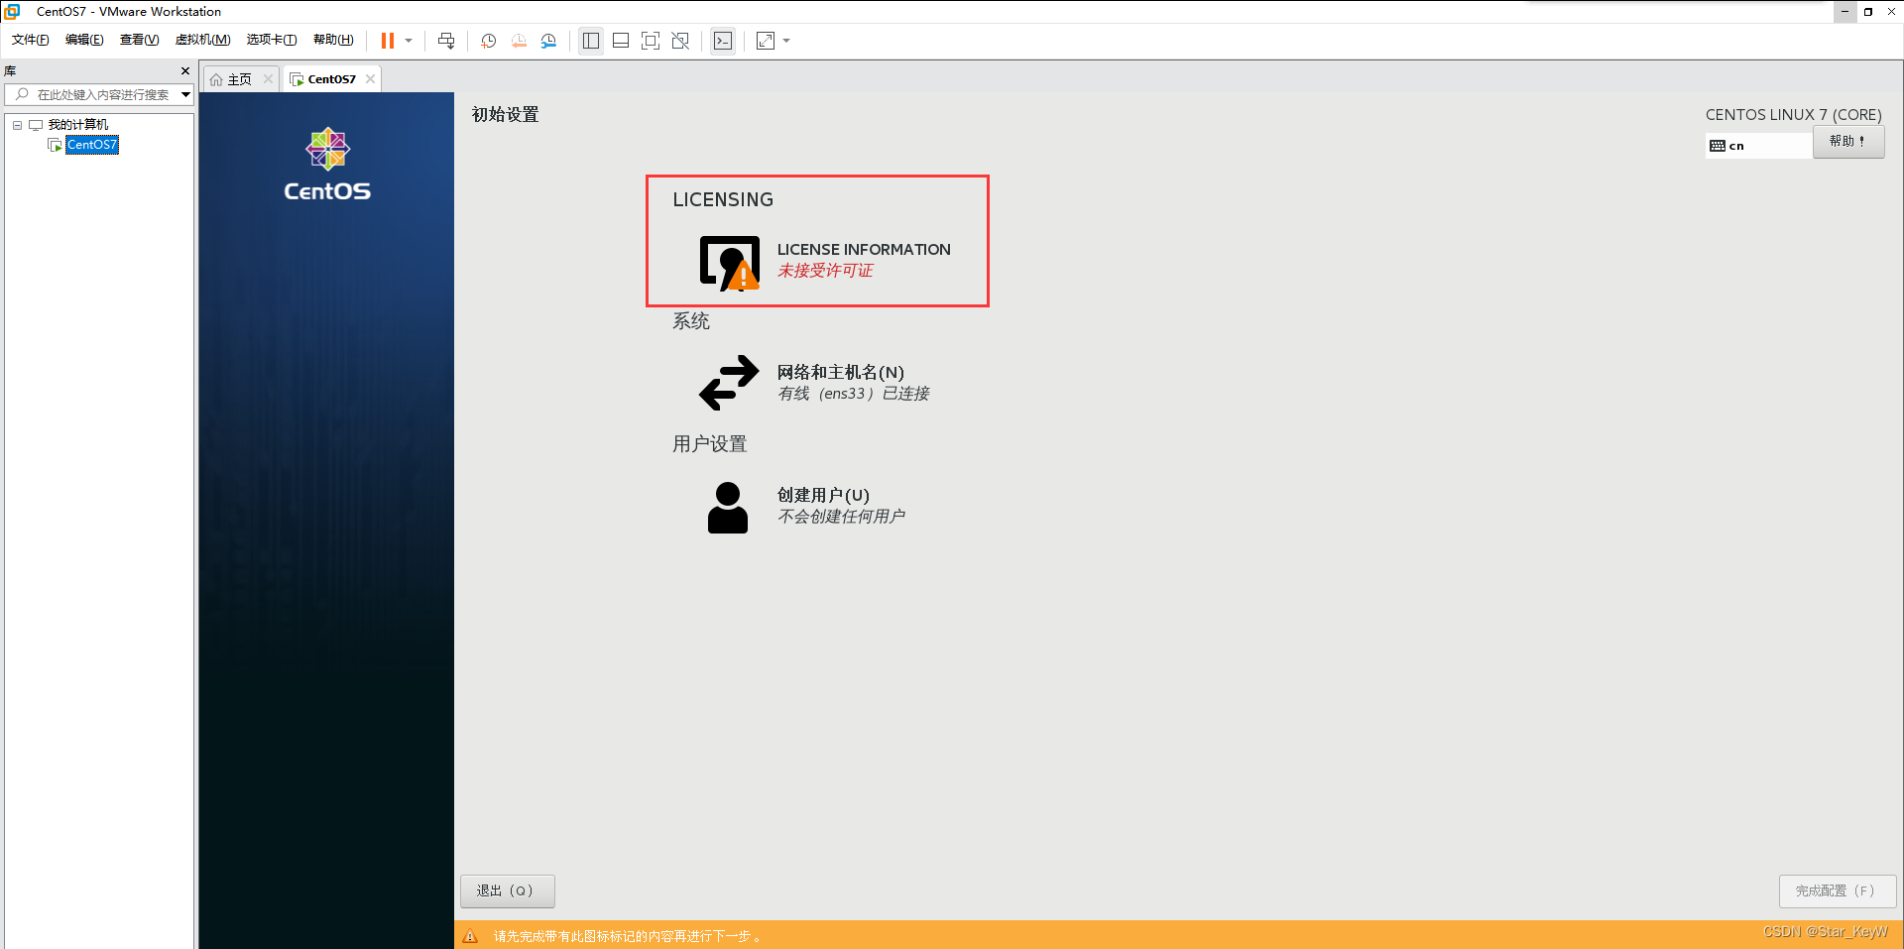Expand the power options dropdown arrow
1904x949 pixels.
408,41
